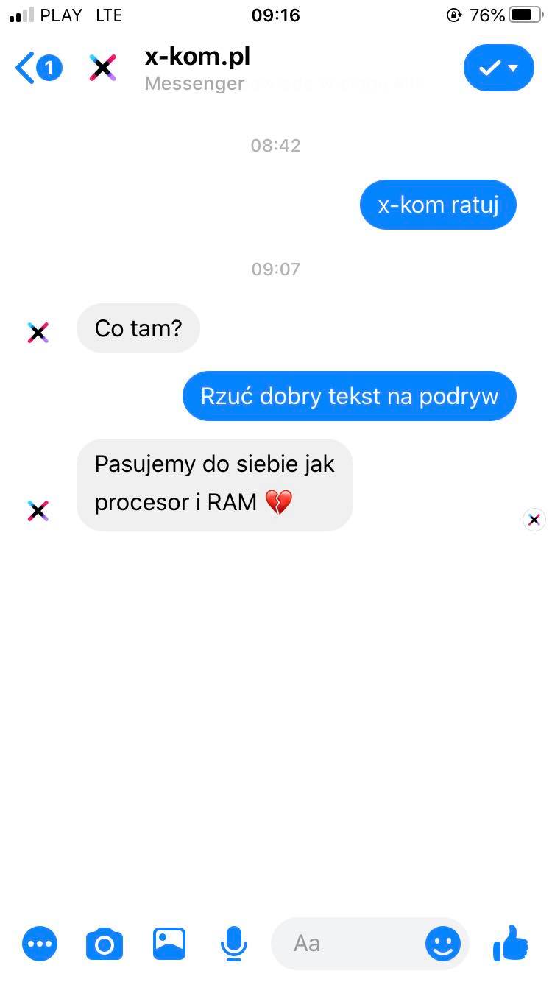Tap the 09:16 clock in status bar
This screenshot has height=982, width=552.
pyautogui.click(x=276, y=15)
